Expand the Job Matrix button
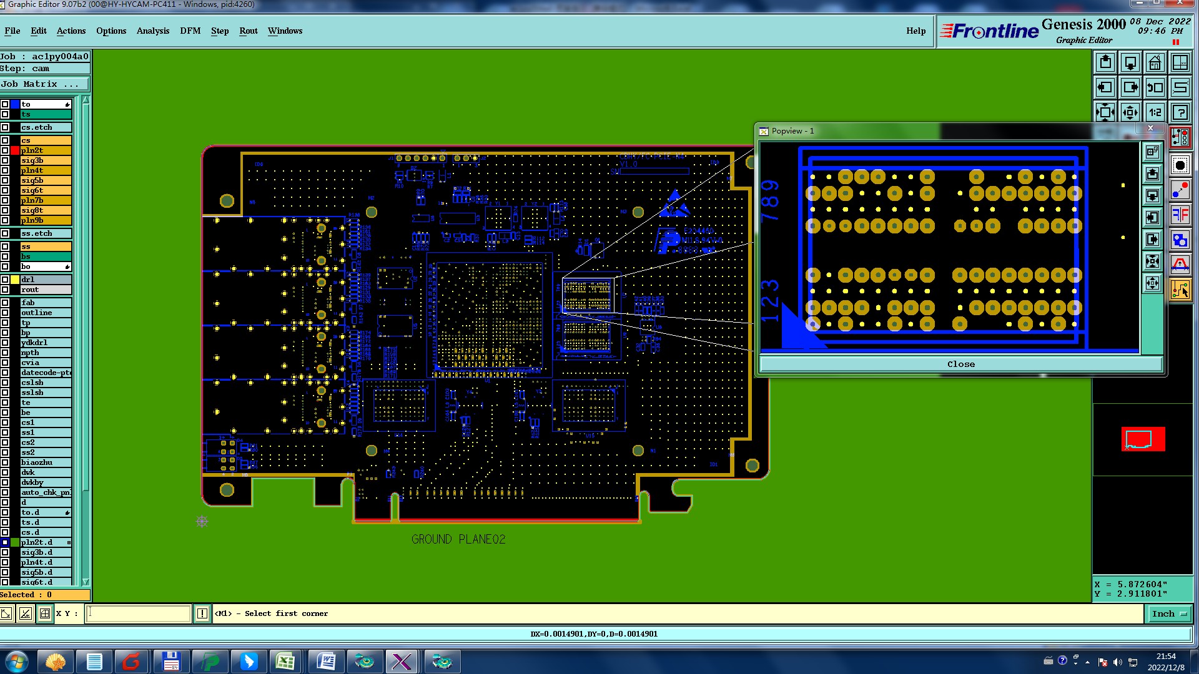The height and width of the screenshot is (674, 1199). point(44,84)
